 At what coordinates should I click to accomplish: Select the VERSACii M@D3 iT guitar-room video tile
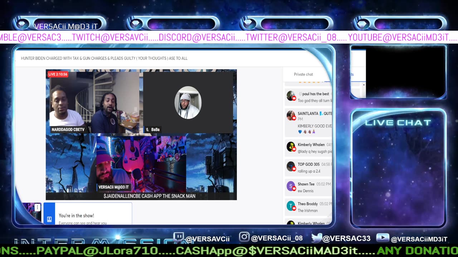click(141, 164)
